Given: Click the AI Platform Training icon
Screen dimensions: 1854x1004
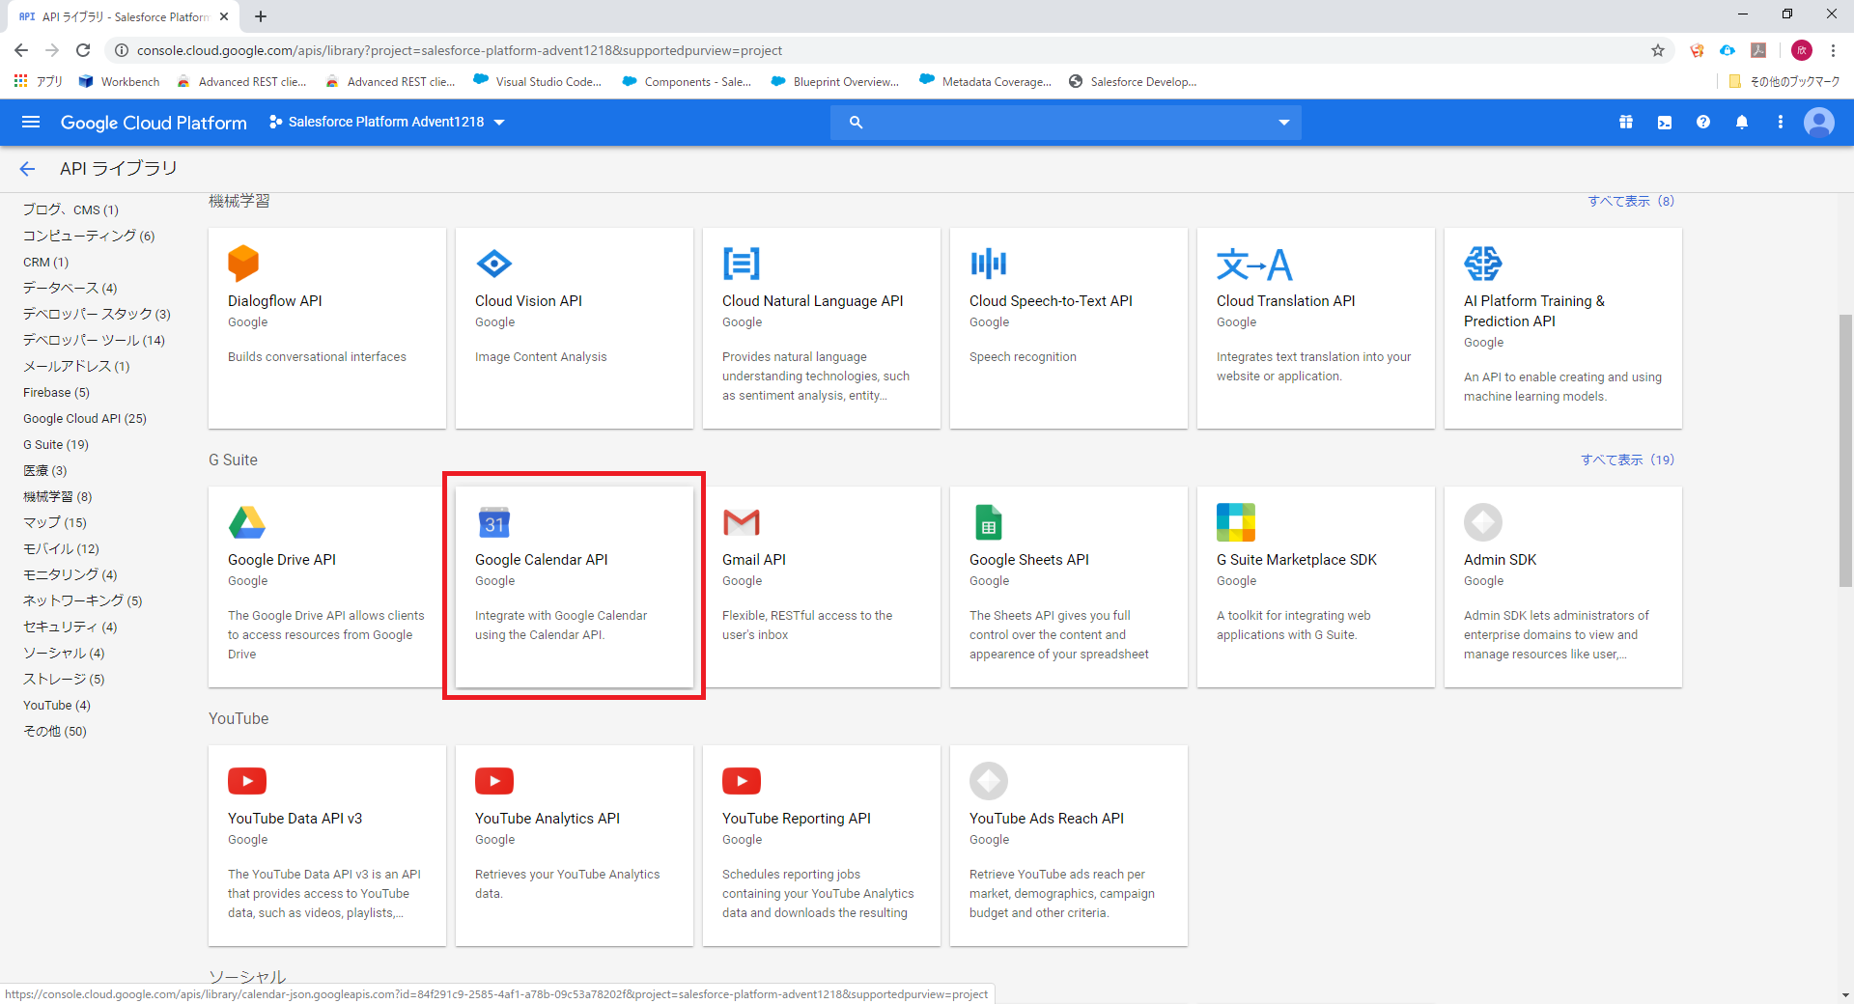Looking at the screenshot, I should (1482, 263).
